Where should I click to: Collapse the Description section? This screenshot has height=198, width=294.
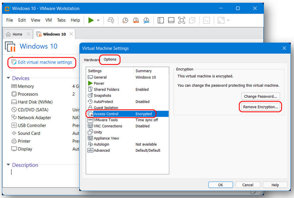click(8, 165)
